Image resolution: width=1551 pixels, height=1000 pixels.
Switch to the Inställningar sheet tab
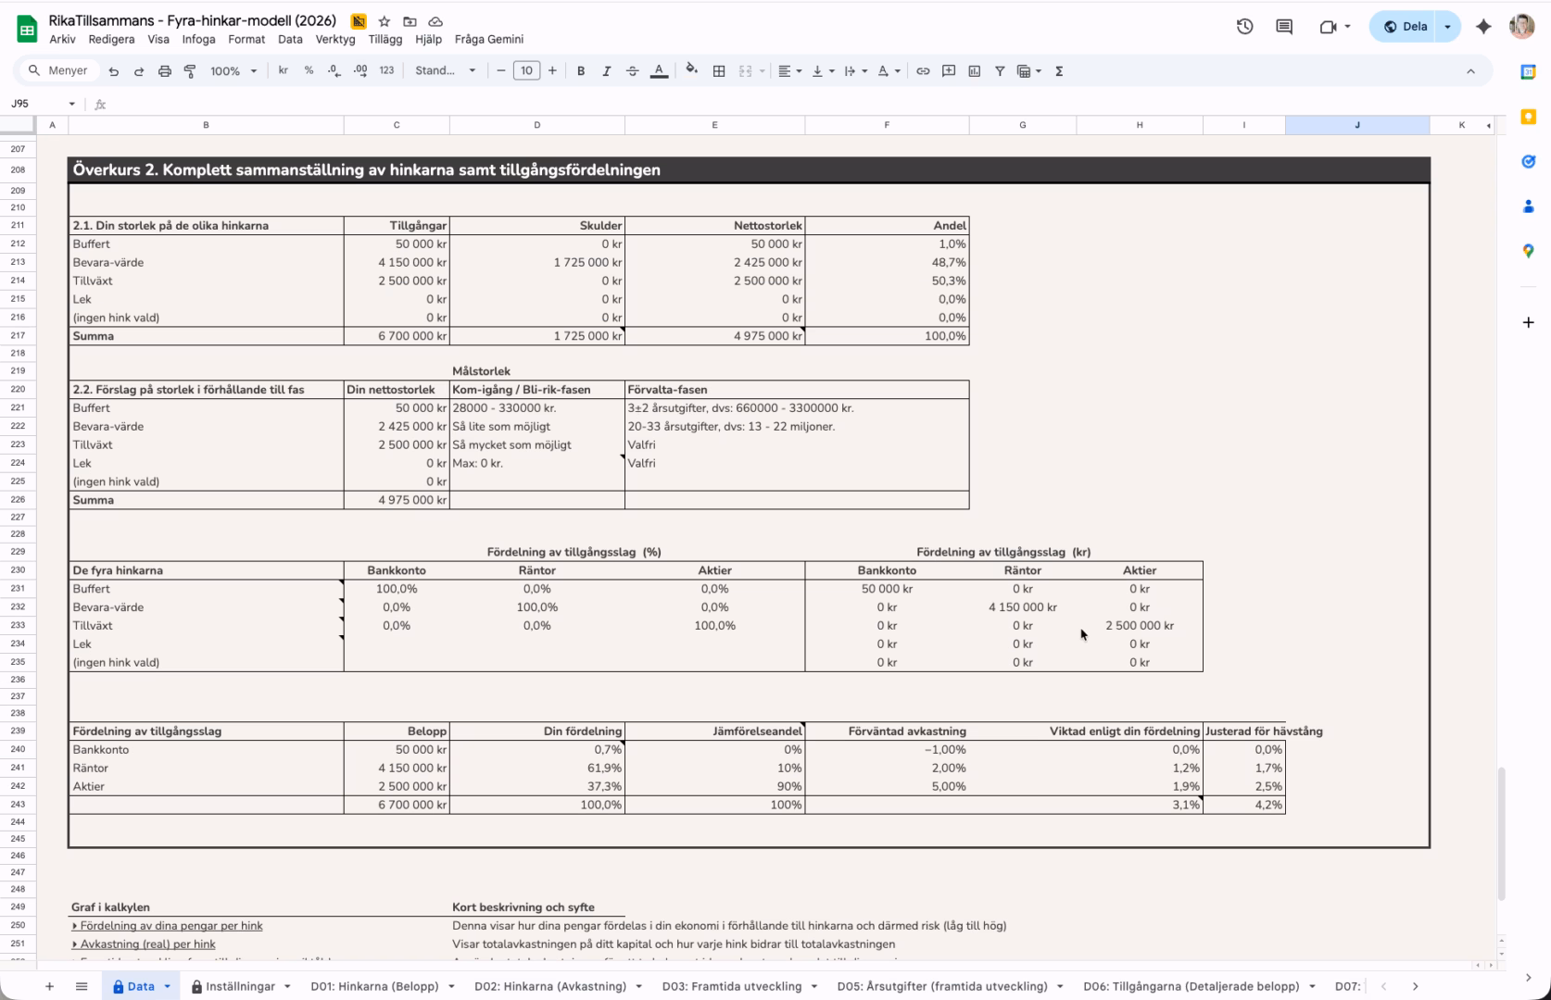click(x=240, y=987)
